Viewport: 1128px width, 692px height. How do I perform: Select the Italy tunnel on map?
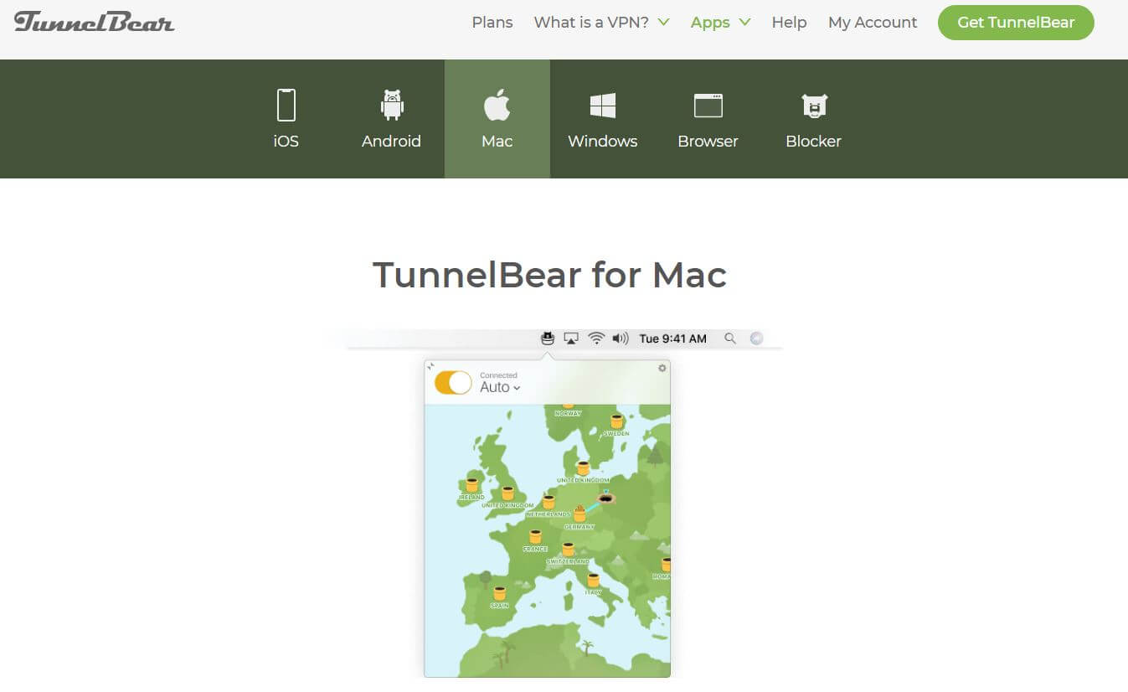point(593,581)
